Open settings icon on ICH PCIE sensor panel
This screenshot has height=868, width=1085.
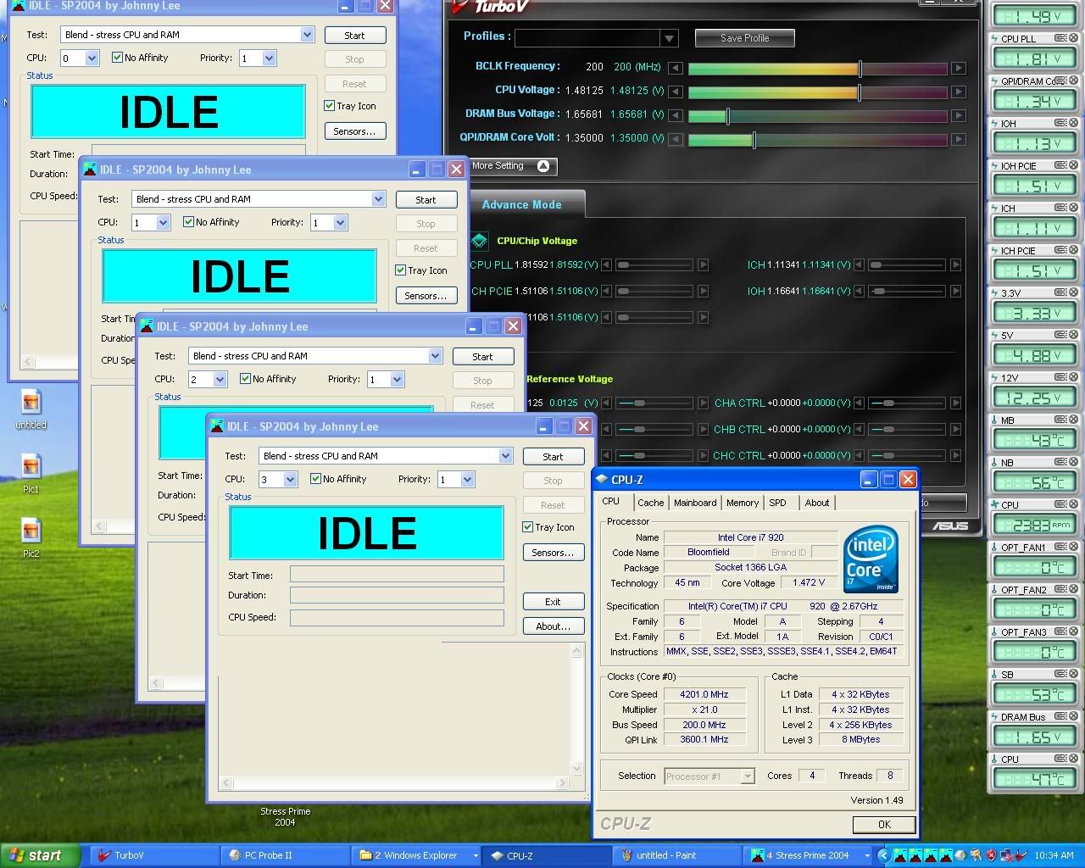[1060, 250]
